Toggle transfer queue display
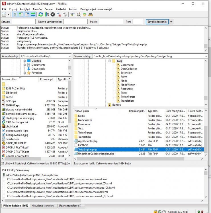Viewport: 211px width, 213px height. pyautogui.click(x=33, y=14)
